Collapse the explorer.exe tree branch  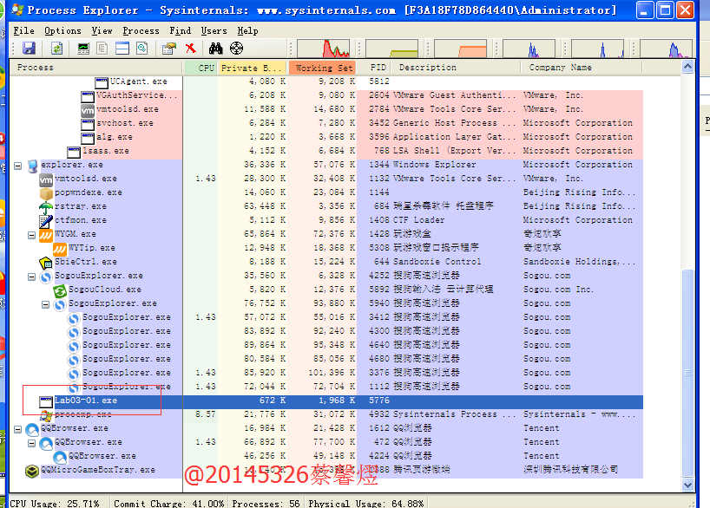(x=17, y=164)
